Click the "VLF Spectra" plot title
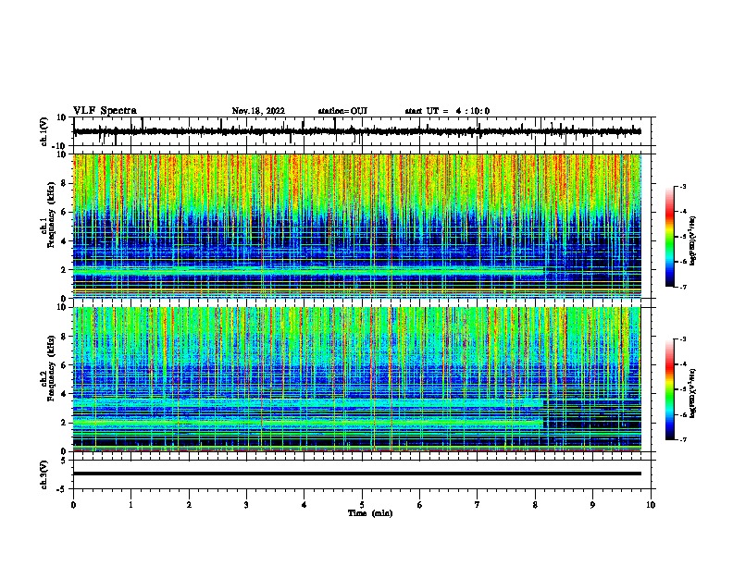The image size is (733, 566). [105, 111]
